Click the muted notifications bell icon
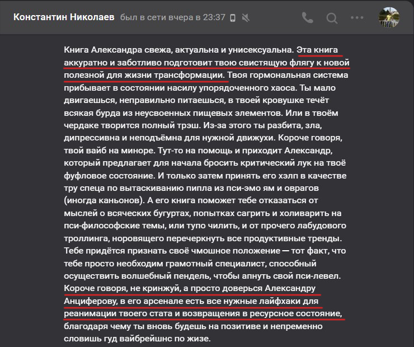The image size is (414, 347). click(x=246, y=18)
